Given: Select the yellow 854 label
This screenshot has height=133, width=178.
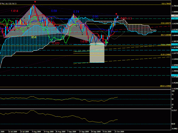Looking at the screenshot, I should (34, 37).
